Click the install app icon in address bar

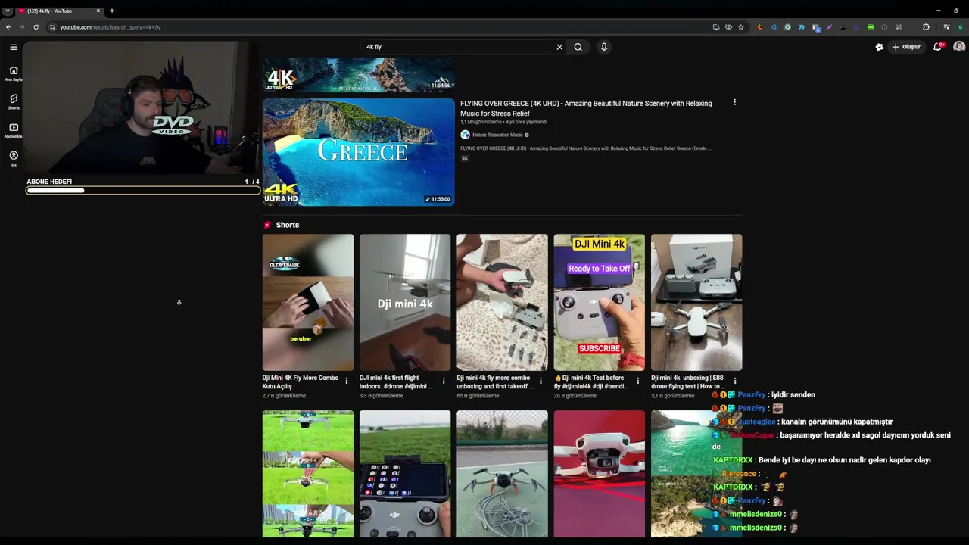716,27
